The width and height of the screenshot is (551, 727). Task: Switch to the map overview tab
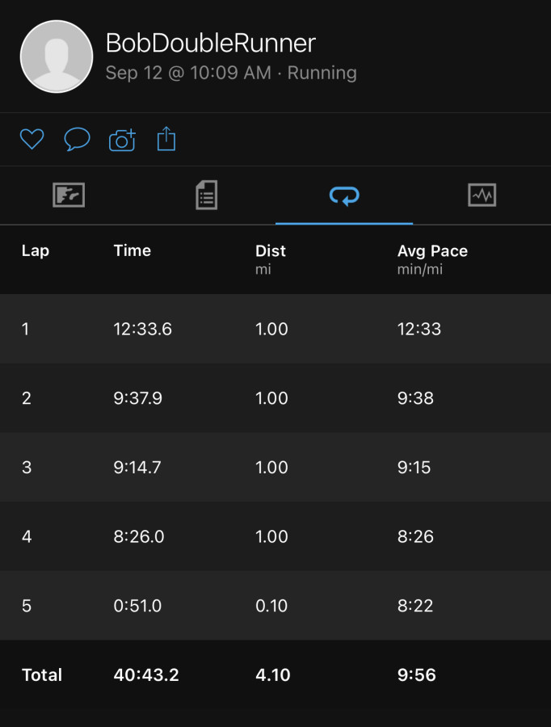(x=69, y=195)
